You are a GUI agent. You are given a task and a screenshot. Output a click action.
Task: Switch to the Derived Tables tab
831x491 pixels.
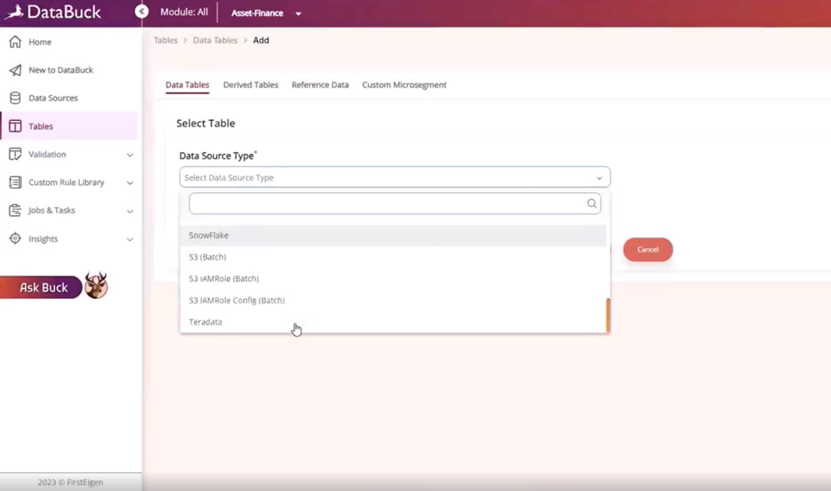pos(251,85)
